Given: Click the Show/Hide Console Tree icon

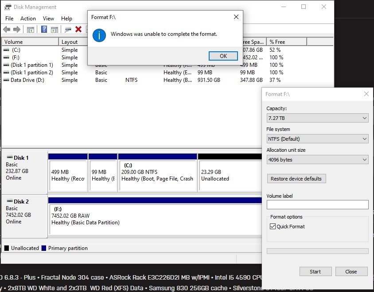Looking at the screenshot, I should point(31,30).
